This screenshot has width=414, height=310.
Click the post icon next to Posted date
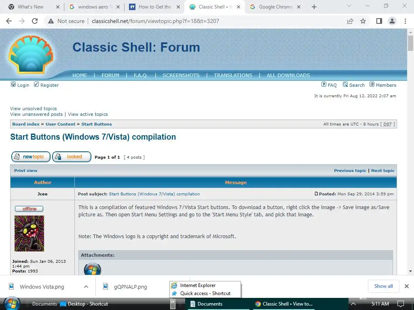[x=316, y=194]
